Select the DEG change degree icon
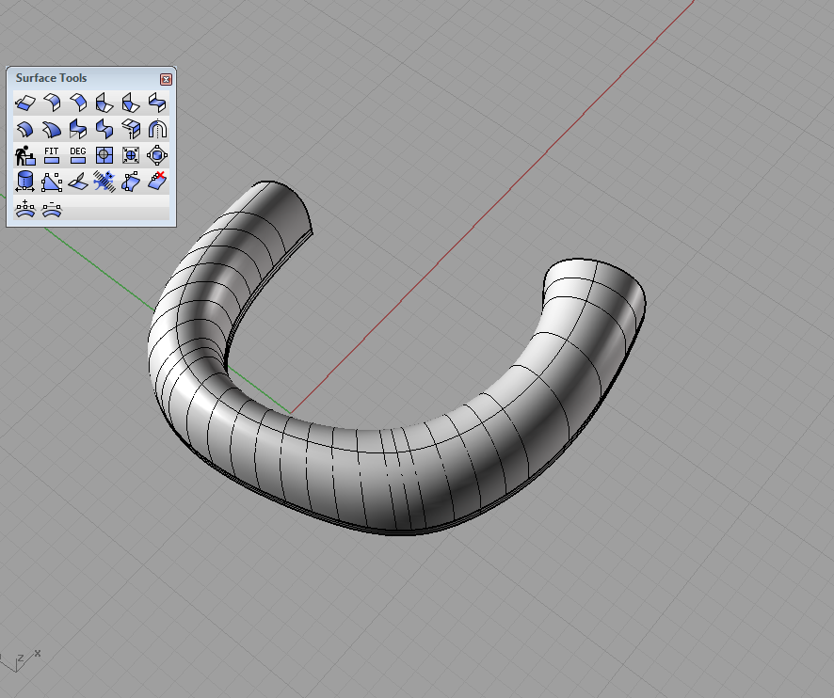Image resolution: width=834 pixels, height=698 pixels. (78, 155)
